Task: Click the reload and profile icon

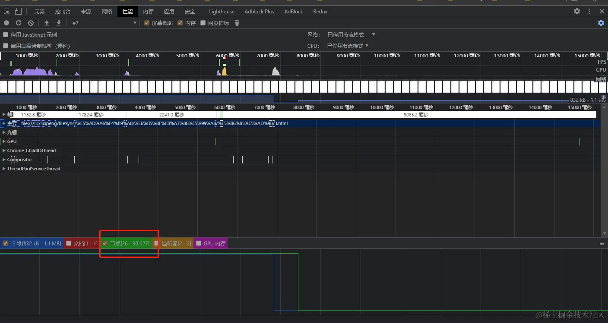Action: [19, 23]
